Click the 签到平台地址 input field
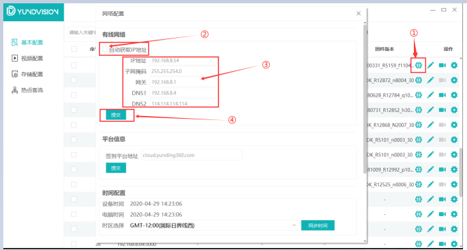Screen dimensions: 467x250 (191, 155)
